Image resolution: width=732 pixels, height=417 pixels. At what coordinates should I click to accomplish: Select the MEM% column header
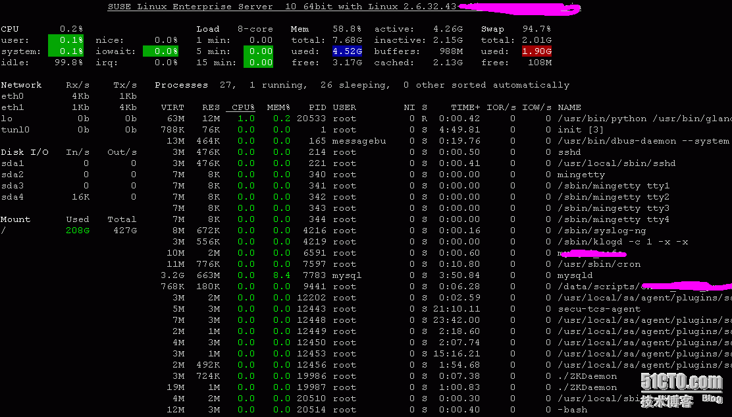(x=278, y=107)
